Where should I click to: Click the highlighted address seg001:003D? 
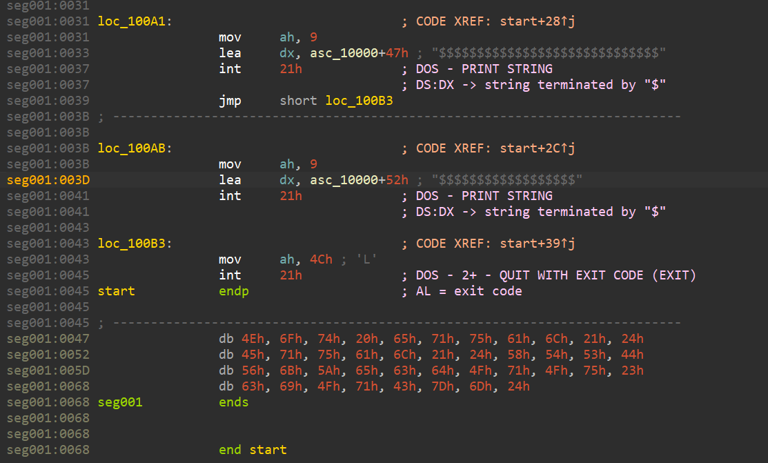pyautogui.click(x=48, y=180)
